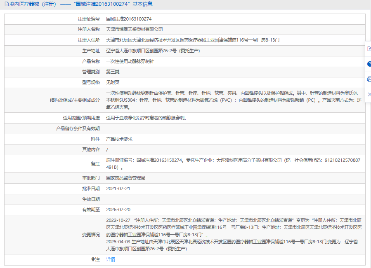Click the 见附页 model specification value
Viewport: 371px width, 268px height.
pyautogui.click(x=113, y=82)
